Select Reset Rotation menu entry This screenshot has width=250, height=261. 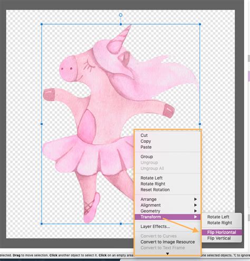(168, 190)
